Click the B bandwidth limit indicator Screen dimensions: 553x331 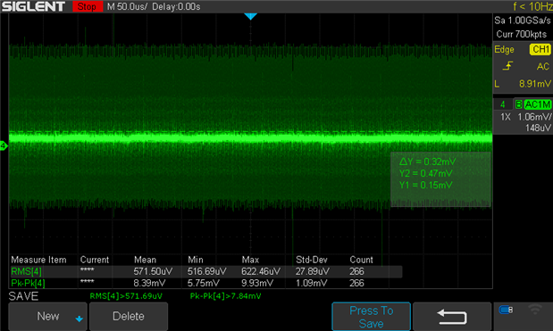tap(518, 104)
